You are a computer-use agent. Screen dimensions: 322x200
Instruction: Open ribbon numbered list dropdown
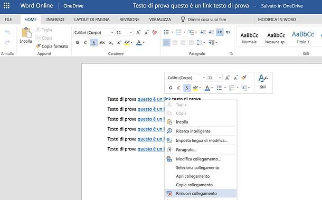tap(184, 32)
